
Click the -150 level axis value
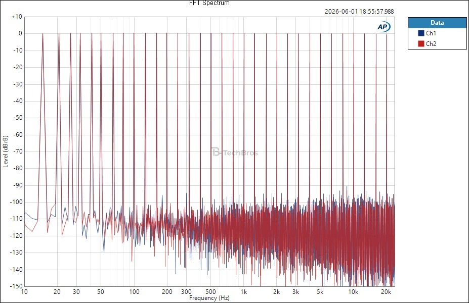click(x=16, y=286)
